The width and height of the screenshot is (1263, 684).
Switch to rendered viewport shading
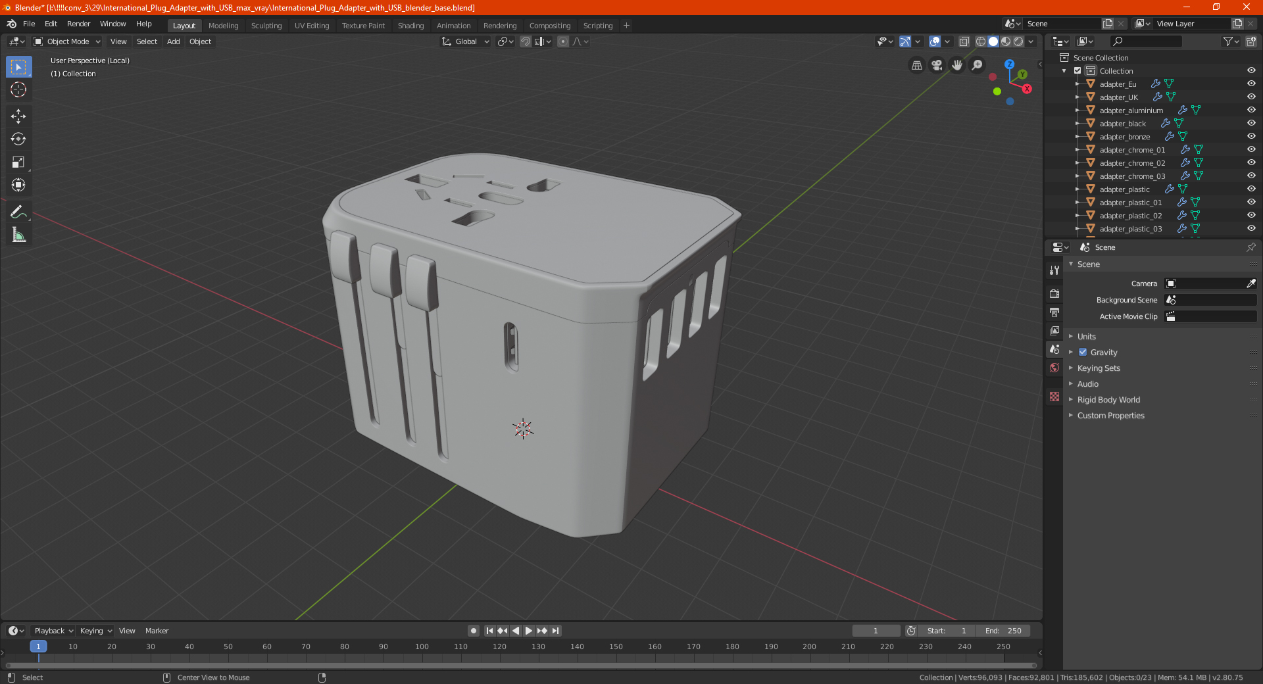pyautogui.click(x=1018, y=41)
